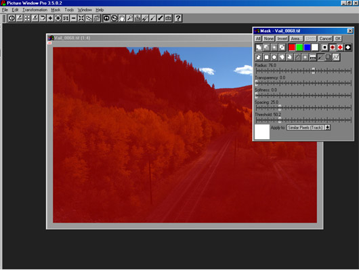Click the minus icon in the main toolbar
Screen dimensions: 359x270
tap(74, 18)
